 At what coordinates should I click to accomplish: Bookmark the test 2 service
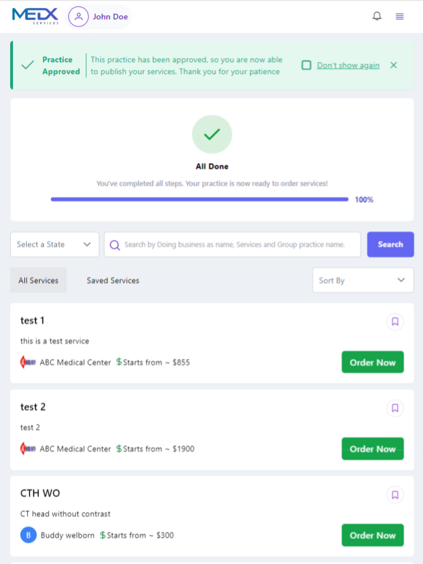[x=395, y=408]
